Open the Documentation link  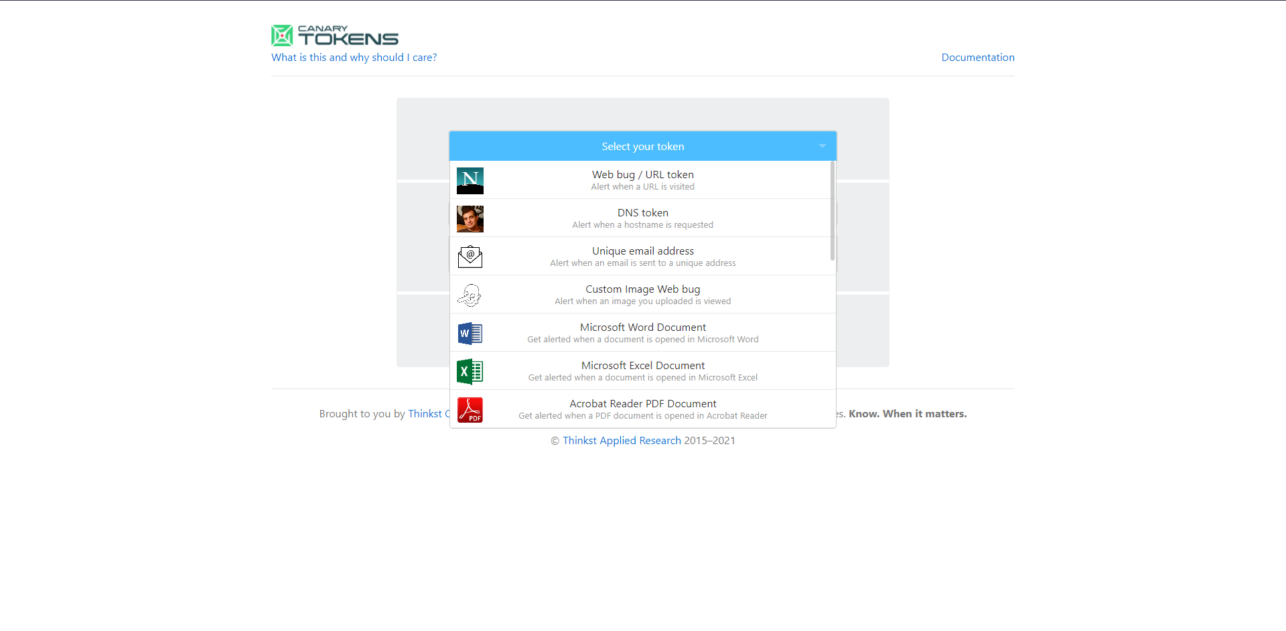pos(978,58)
